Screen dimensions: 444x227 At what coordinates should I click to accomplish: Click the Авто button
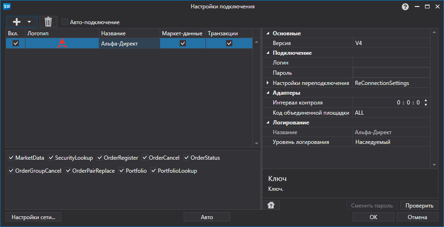pos(207,217)
